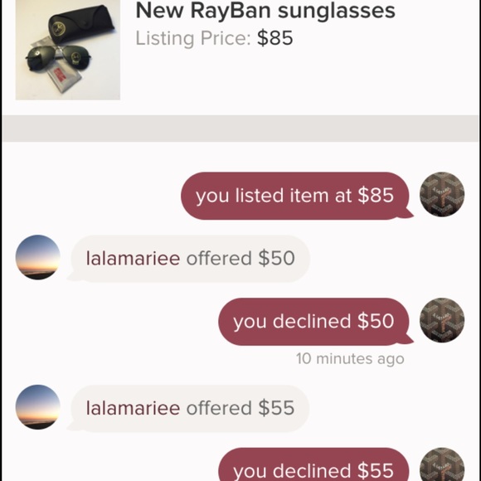481x481 pixels.
Task: Open lalamariee's sunset avatar next to $55 offer
Action: coord(37,407)
